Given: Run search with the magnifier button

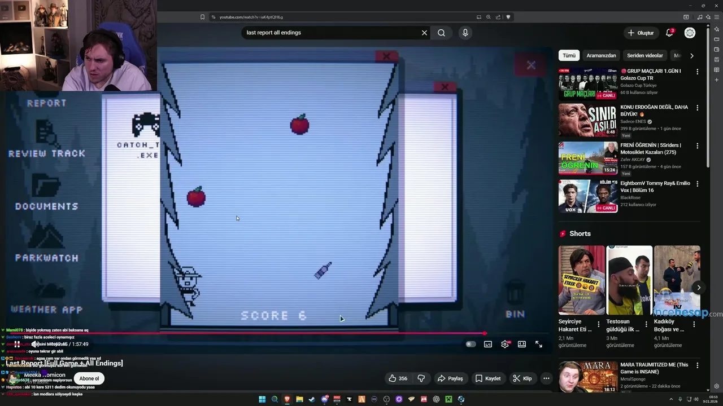Looking at the screenshot, I should [441, 33].
